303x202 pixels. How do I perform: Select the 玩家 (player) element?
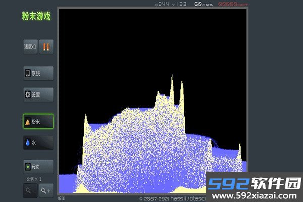pyautogui.click(x=38, y=167)
